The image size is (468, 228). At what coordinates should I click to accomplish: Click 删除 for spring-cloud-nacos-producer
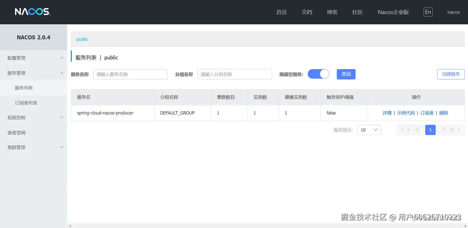click(x=444, y=113)
